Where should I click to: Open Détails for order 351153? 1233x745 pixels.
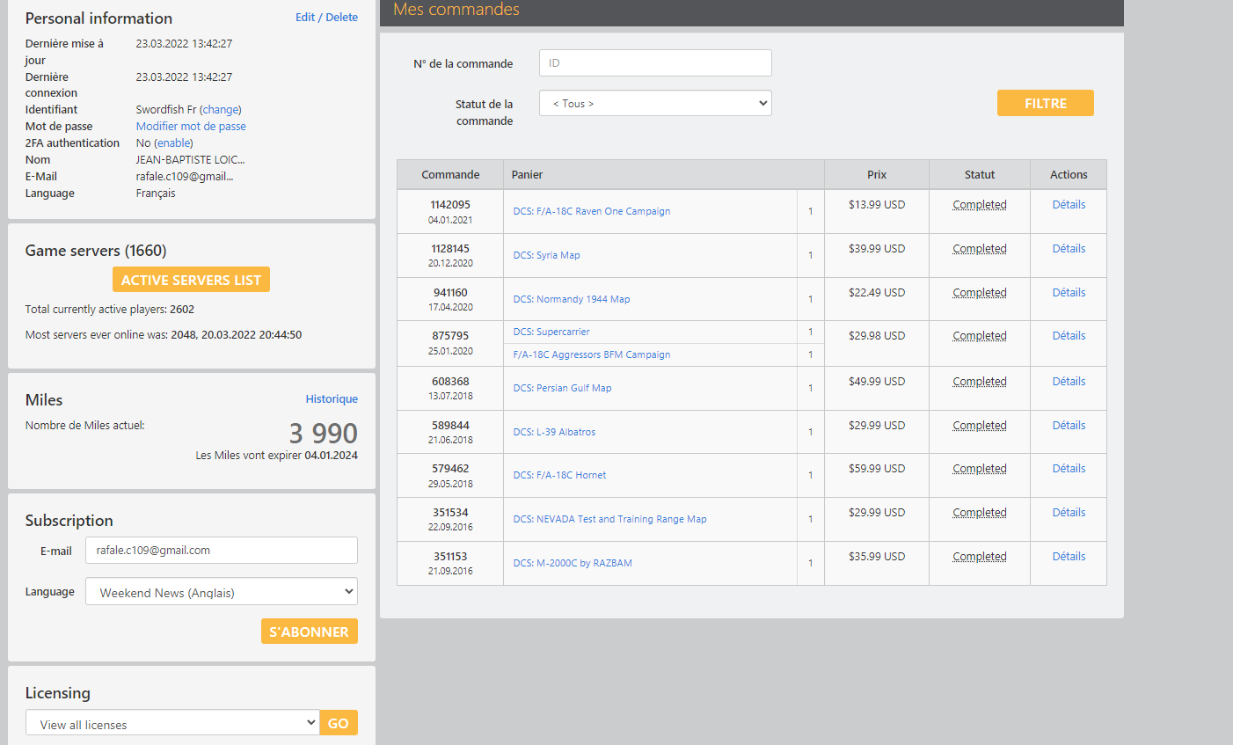coord(1069,557)
